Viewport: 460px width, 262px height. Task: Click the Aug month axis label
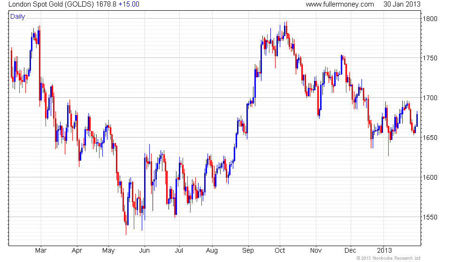pyautogui.click(x=212, y=251)
